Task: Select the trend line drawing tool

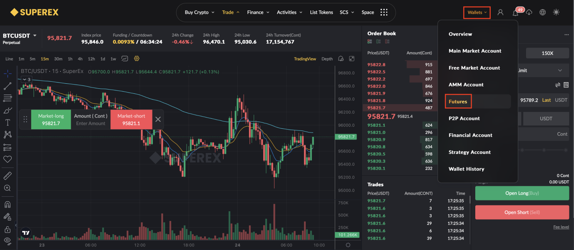Action: pyautogui.click(x=7, y=86)
